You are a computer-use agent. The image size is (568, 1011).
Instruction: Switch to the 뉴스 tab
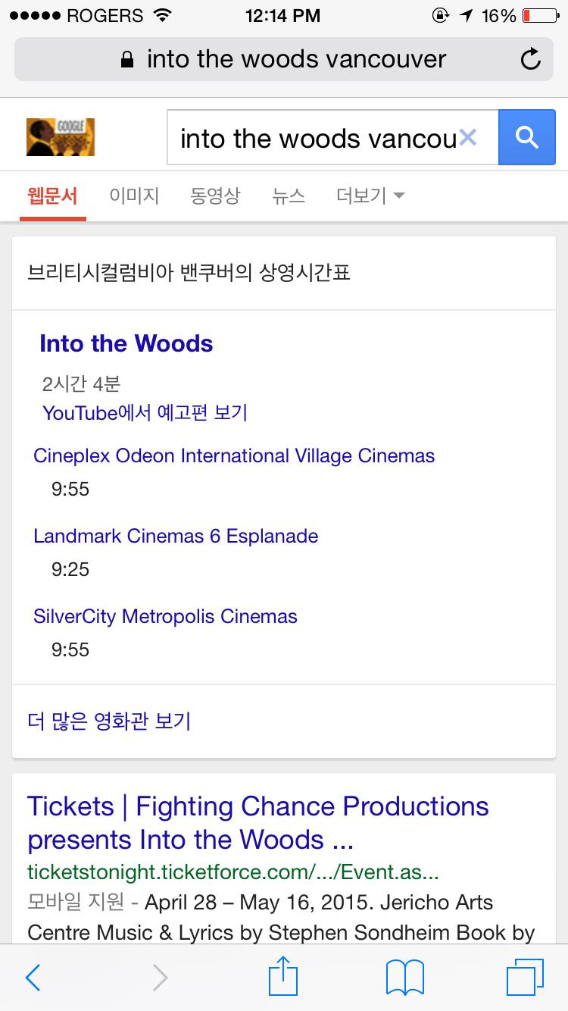pyautogui.click(x=289, y=196)
